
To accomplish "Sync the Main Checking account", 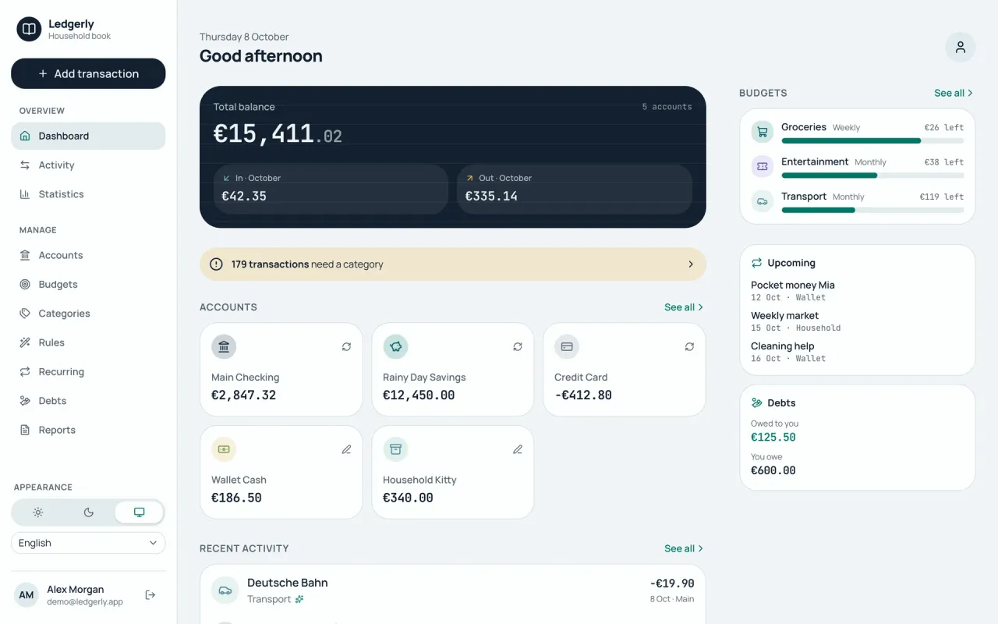I will [x=346, y=346].
